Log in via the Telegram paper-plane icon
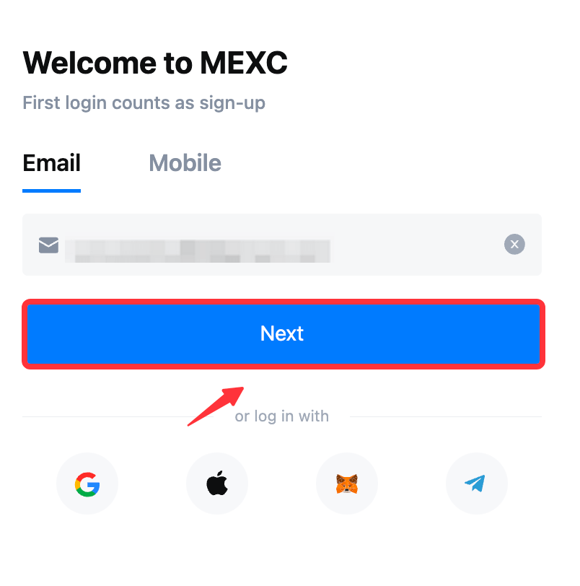 coord(477,484)
